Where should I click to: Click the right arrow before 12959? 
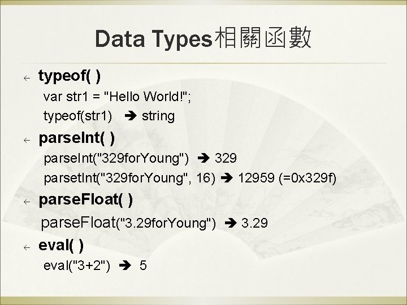(228, 178)
